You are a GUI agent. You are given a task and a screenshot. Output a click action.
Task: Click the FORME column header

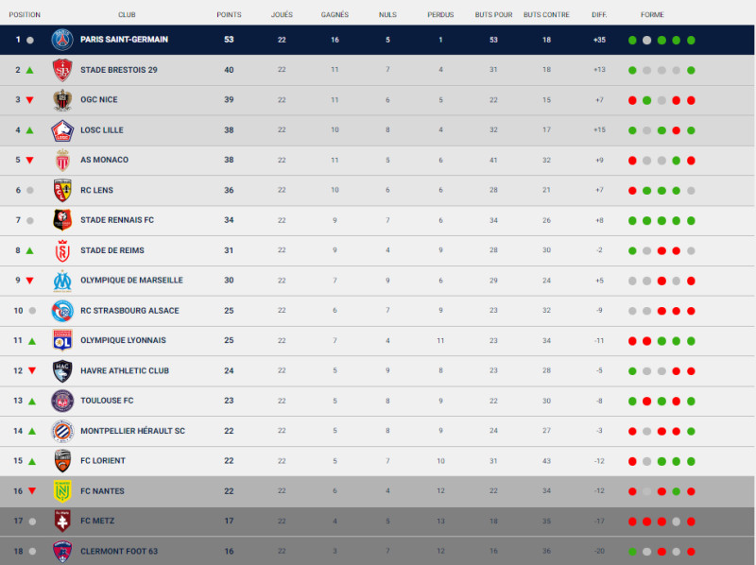tap(652, 15)
